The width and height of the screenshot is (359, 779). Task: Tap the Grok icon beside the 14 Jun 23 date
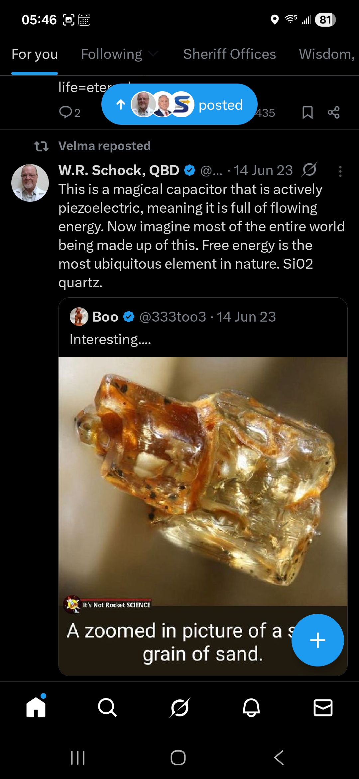pos(309,170)
